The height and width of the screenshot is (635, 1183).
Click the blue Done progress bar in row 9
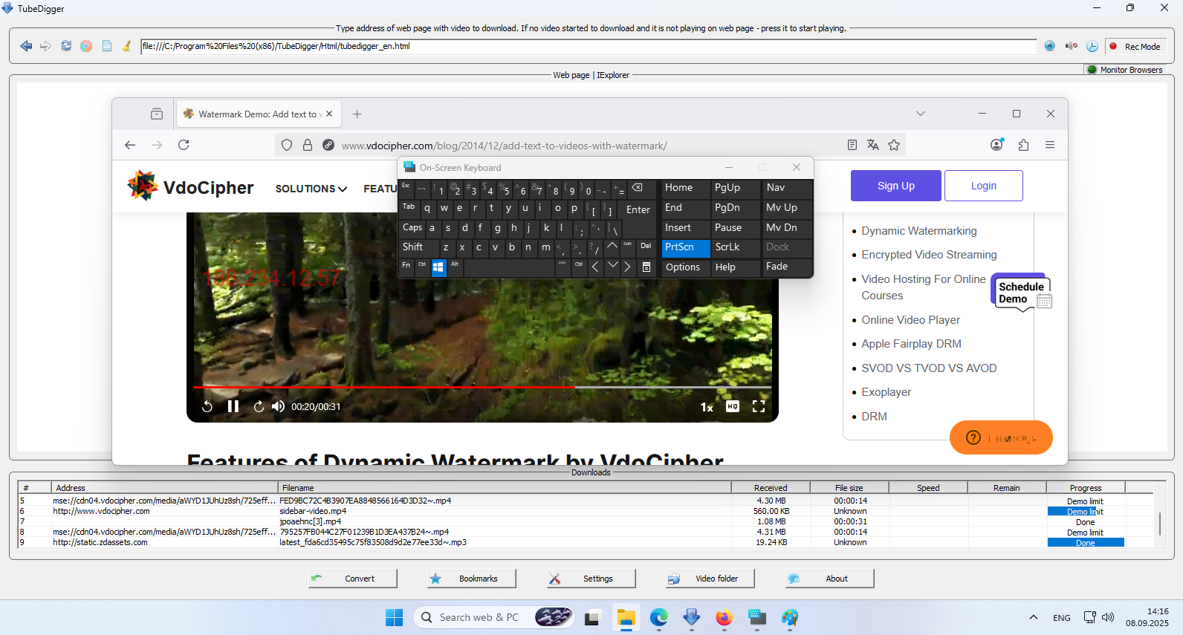pos(1086,543)
